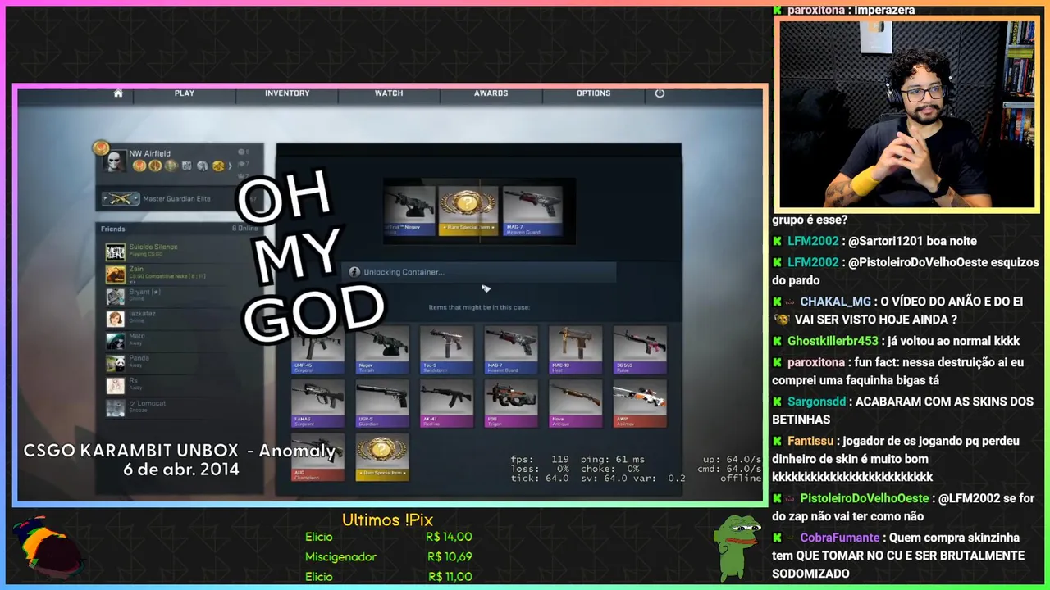The height and width of the screenshot is (590, 1050).
Task: Select the AWP Asiimov case item
Action: point(640,403)
